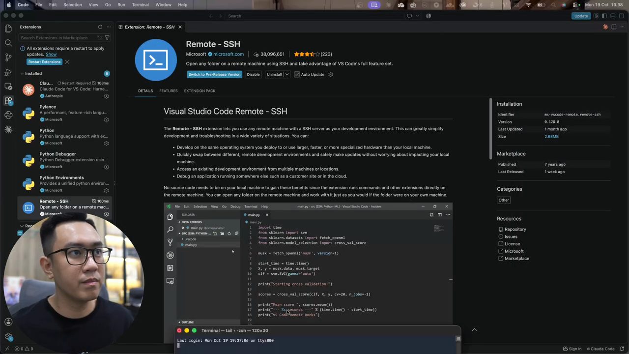Open the Python view in the activity bar
The height and width of the screenshot is (354, 629).
(x=8, y=115)
